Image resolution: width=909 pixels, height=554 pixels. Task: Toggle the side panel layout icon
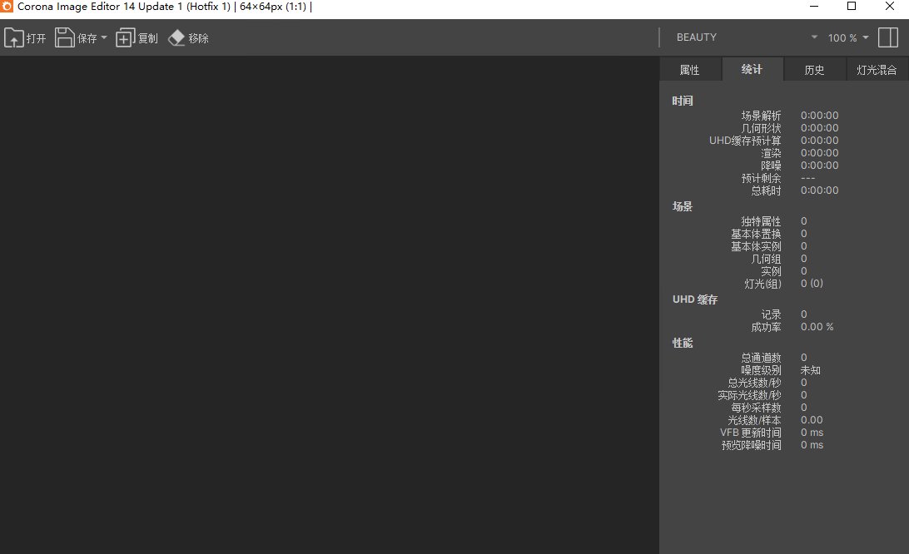[888, 37]
